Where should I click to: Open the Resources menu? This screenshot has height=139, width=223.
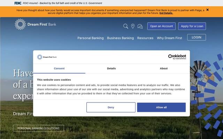point(145,38)
